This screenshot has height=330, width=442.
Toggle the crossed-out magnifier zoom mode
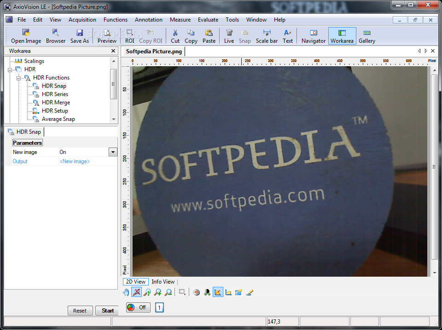click(x=136, y=292)
